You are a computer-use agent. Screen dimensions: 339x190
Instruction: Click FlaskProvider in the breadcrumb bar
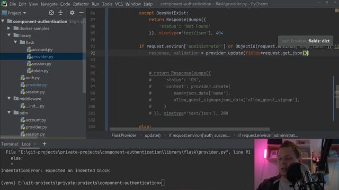click(x=124, y=135)
